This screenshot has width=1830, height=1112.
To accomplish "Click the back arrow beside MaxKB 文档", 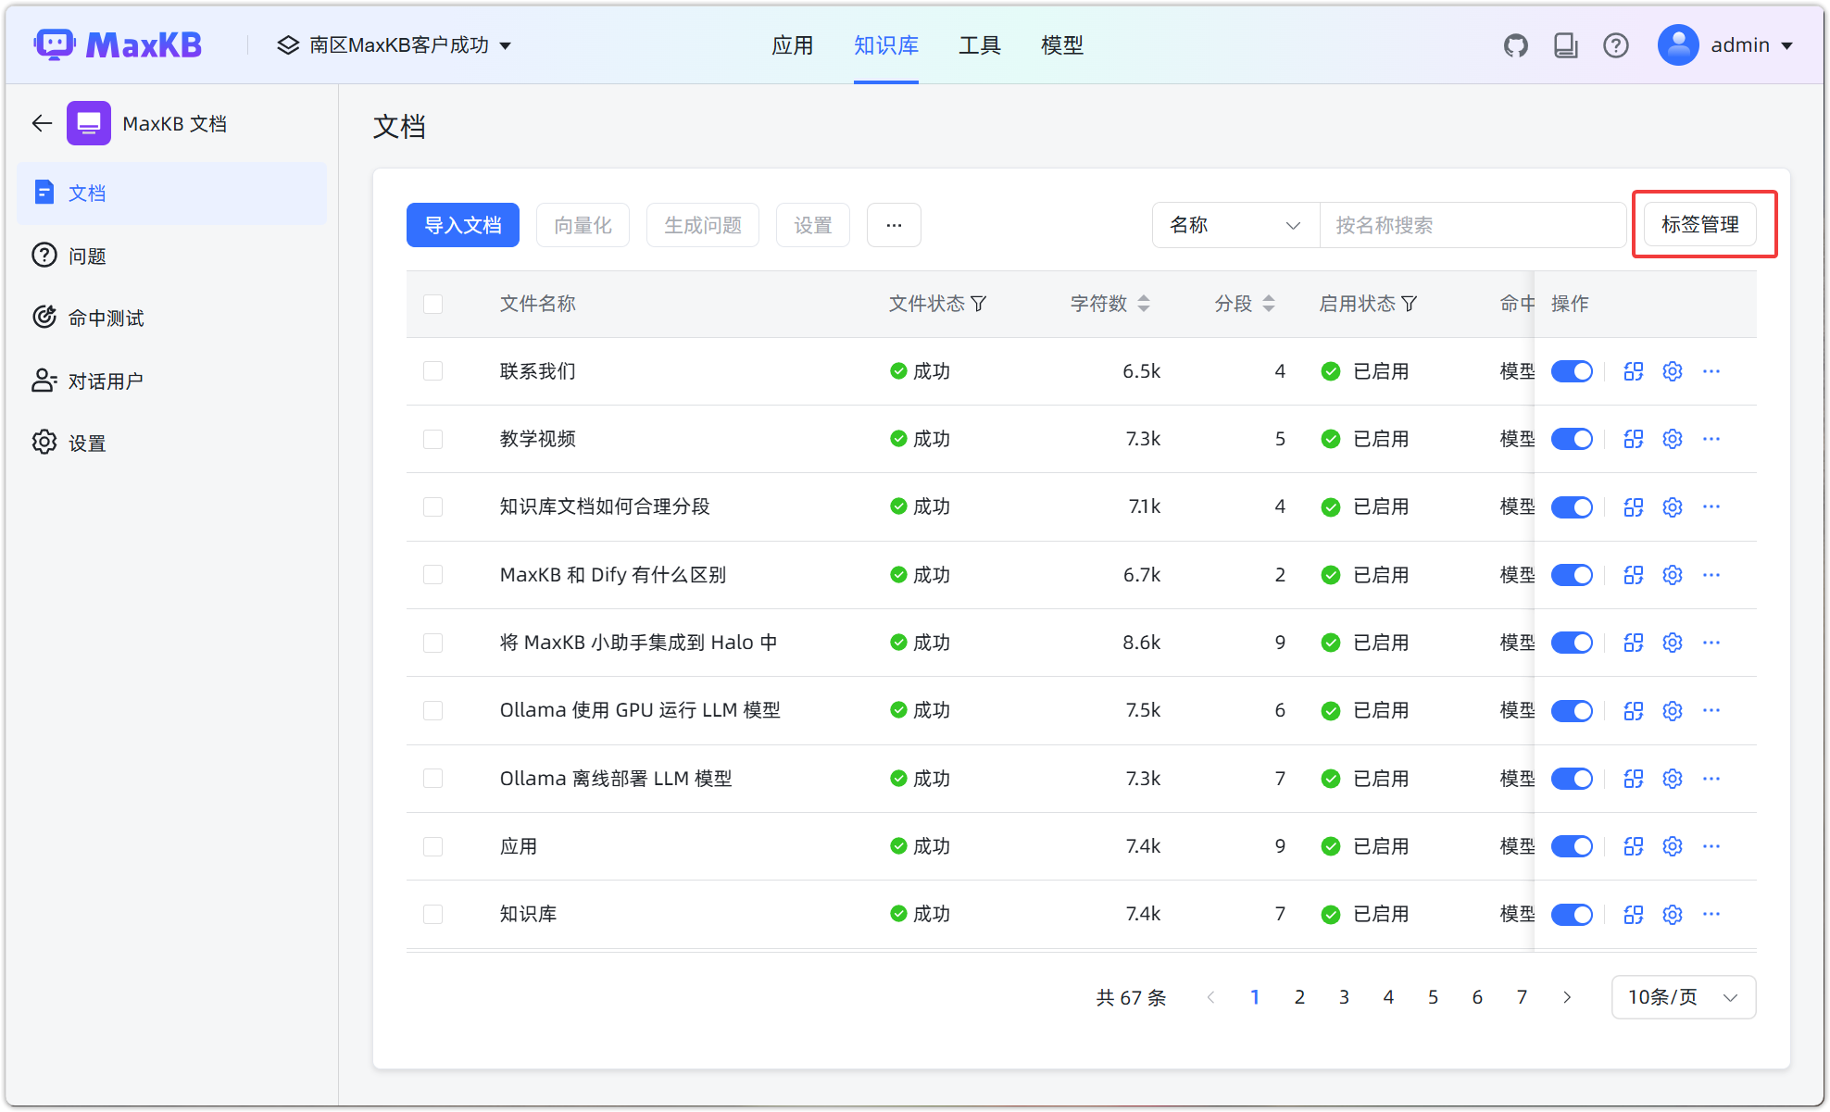I will (41, 122).
